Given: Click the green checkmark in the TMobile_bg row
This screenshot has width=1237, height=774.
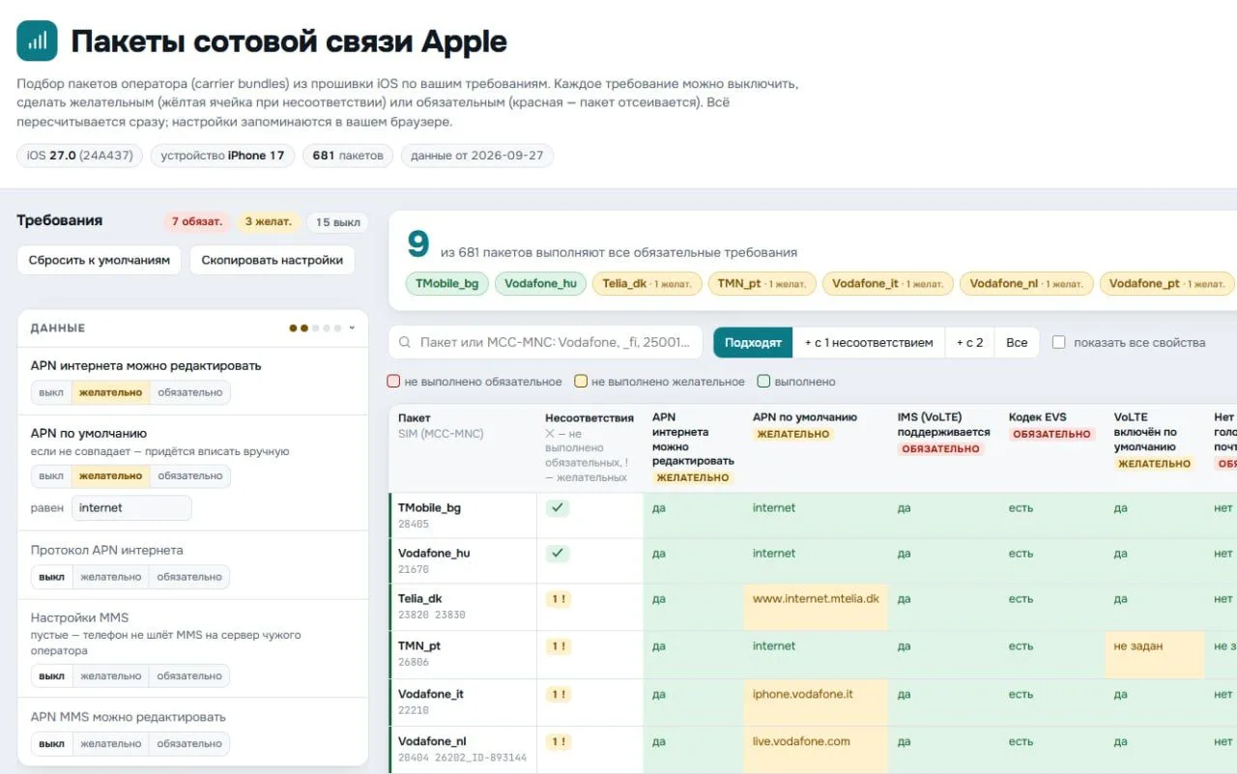Looking at the screenshot, I should (x=558, y=507).
